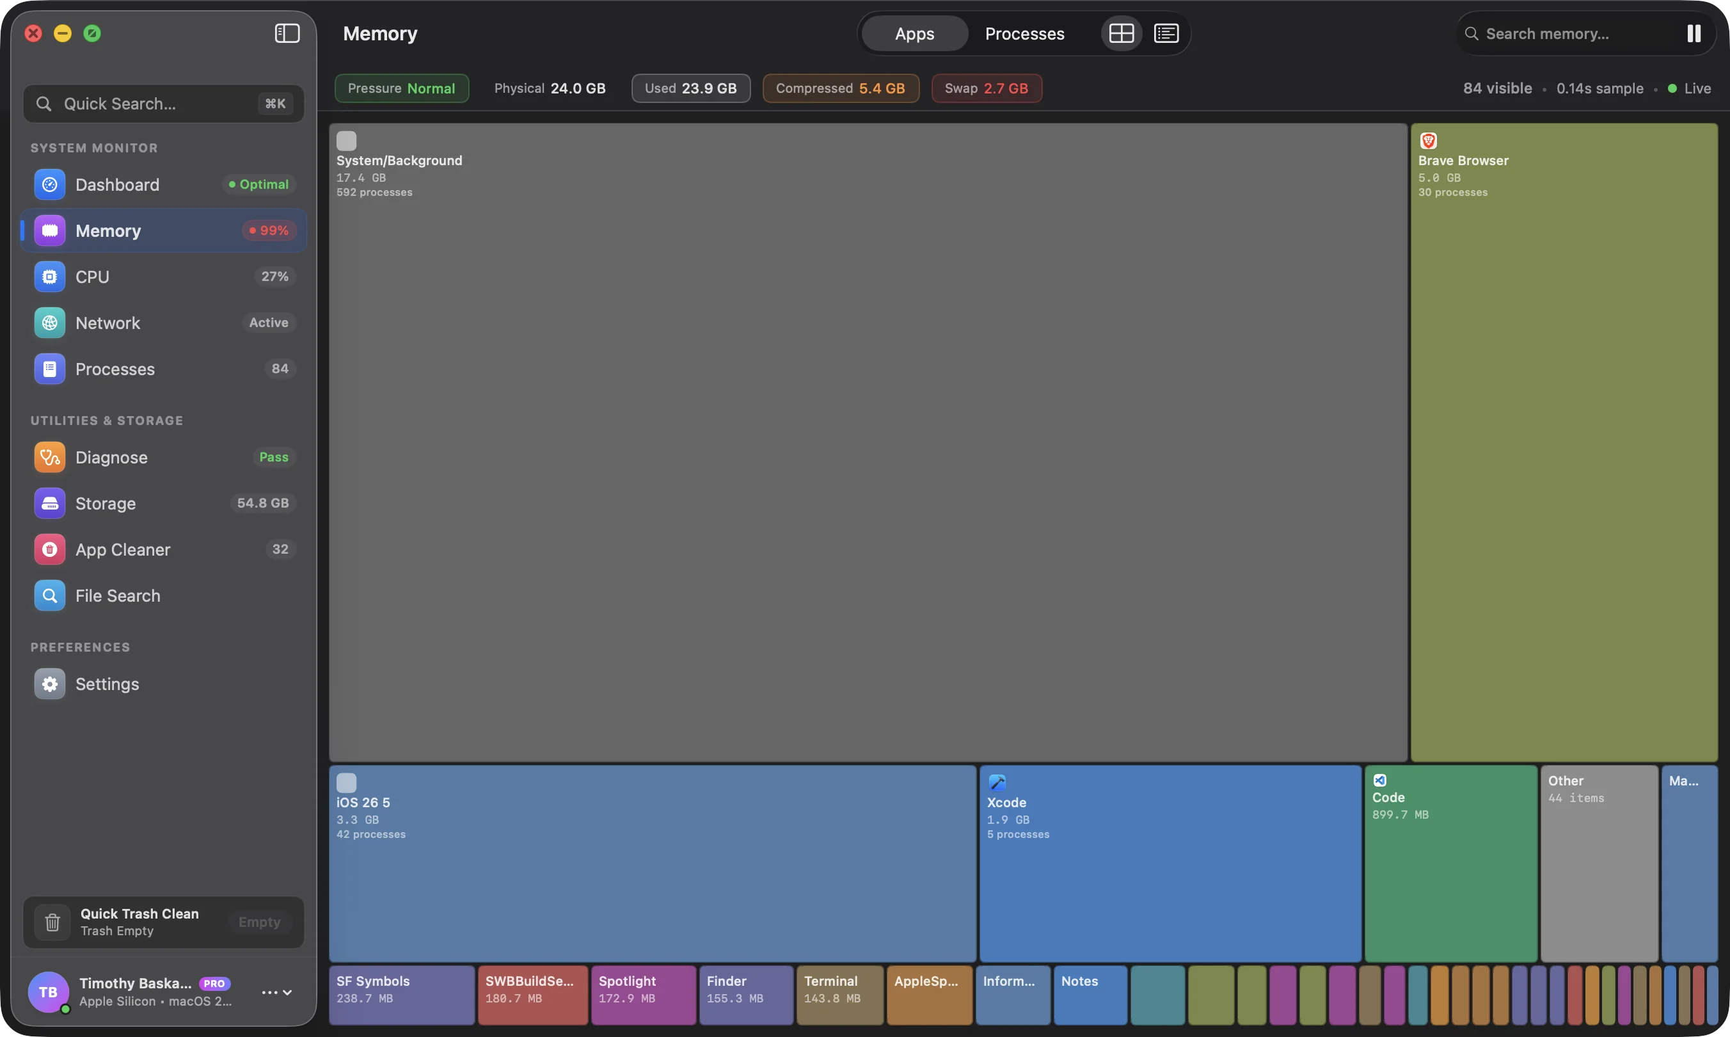Click the Empty trash button
The image size is (1730, 1037).
259,922
